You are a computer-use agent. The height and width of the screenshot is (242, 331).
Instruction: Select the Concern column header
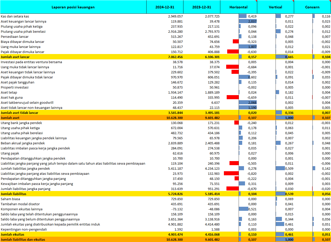(x=312, y=7)
